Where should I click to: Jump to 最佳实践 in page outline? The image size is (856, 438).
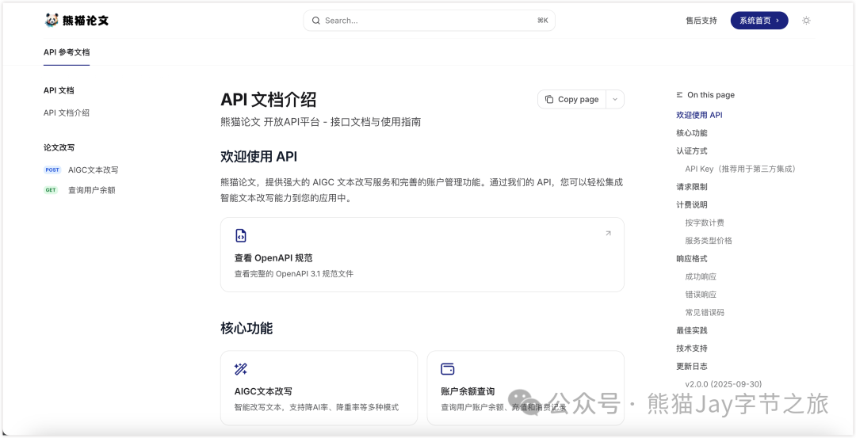[x=692, y=330]
